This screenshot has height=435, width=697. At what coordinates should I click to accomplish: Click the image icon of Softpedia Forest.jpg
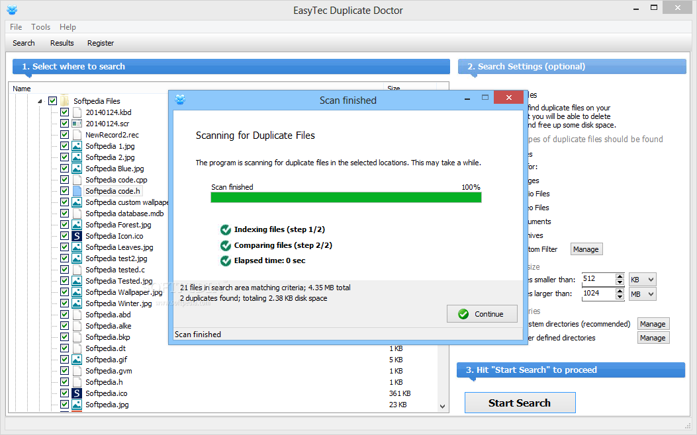(x=77, y=225)
